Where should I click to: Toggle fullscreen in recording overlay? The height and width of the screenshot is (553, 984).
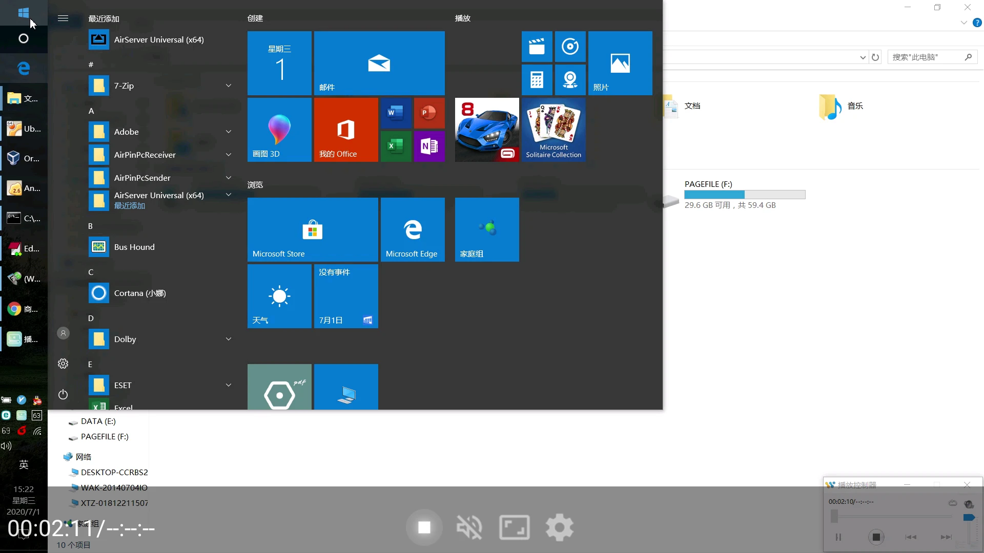click(514, 527)
